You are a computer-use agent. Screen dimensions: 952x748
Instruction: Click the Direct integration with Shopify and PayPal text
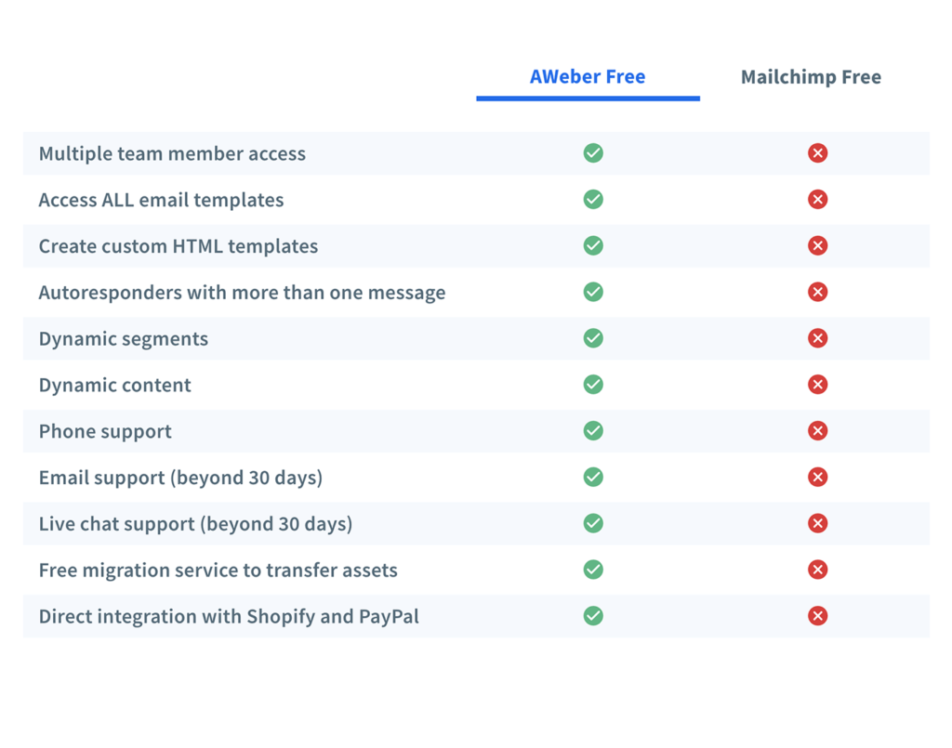(229, 616)
